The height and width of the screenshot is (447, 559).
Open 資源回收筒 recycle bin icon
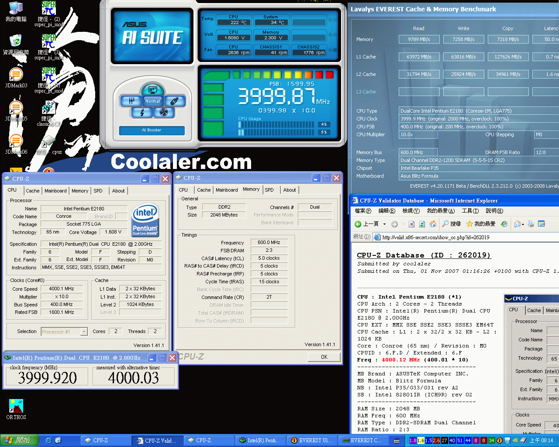click(16, 45)
